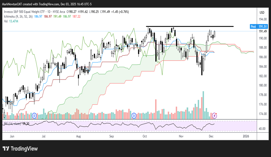This screenshot has width=271, height=157.
Task: Click the 2026 label on time axis
Action: pos(245,136)
